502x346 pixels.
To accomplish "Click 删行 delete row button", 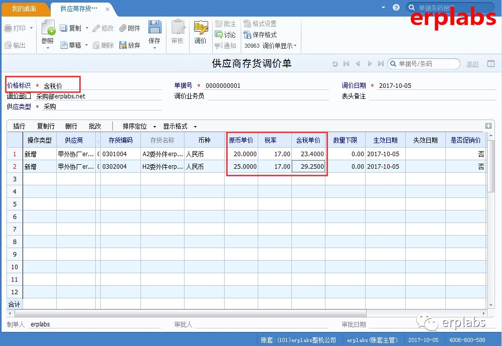I will [x=71, y=126].
